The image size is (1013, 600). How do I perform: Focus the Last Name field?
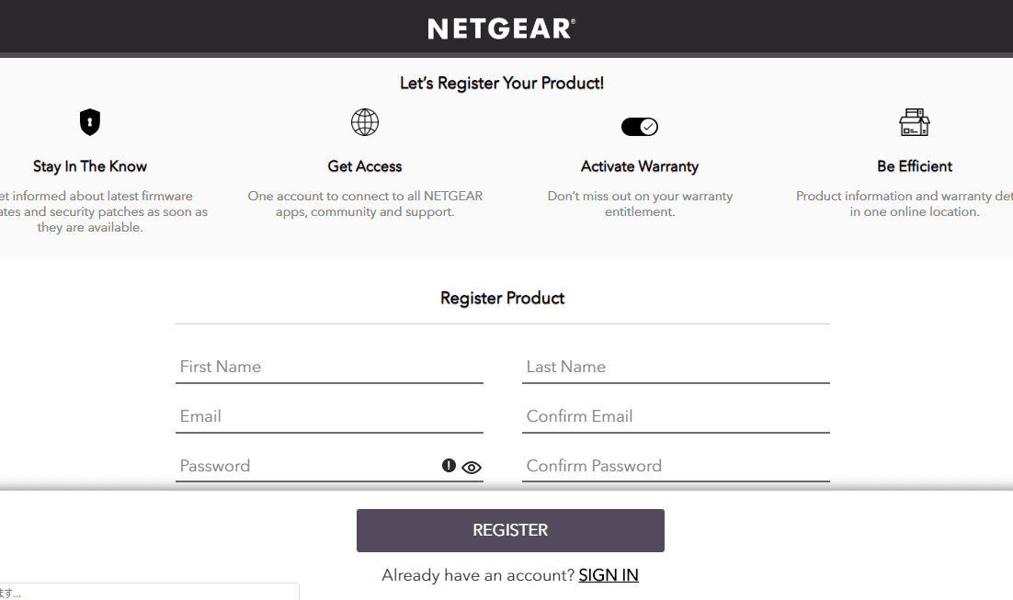[x=676, y=367]
